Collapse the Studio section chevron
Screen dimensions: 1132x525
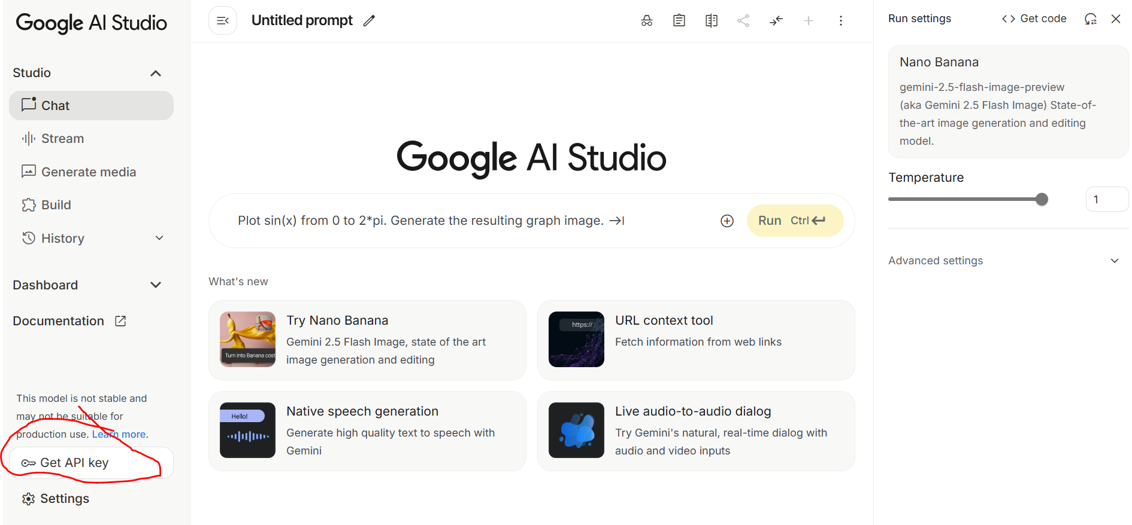coord(156,74)
